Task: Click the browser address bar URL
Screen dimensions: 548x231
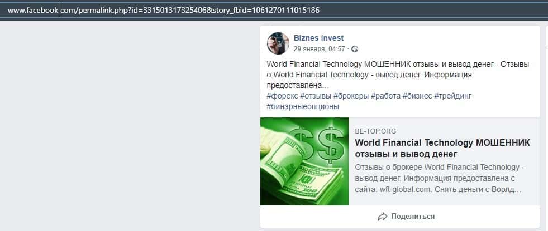Action: click(164, 11)
